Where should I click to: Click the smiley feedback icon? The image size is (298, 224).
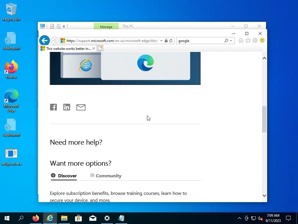[262, 40]
